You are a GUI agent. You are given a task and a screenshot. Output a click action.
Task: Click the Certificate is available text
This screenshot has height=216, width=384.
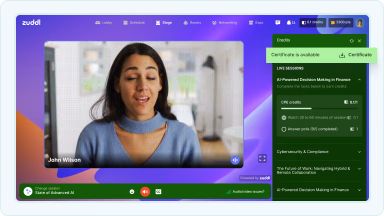click(295, 55)
